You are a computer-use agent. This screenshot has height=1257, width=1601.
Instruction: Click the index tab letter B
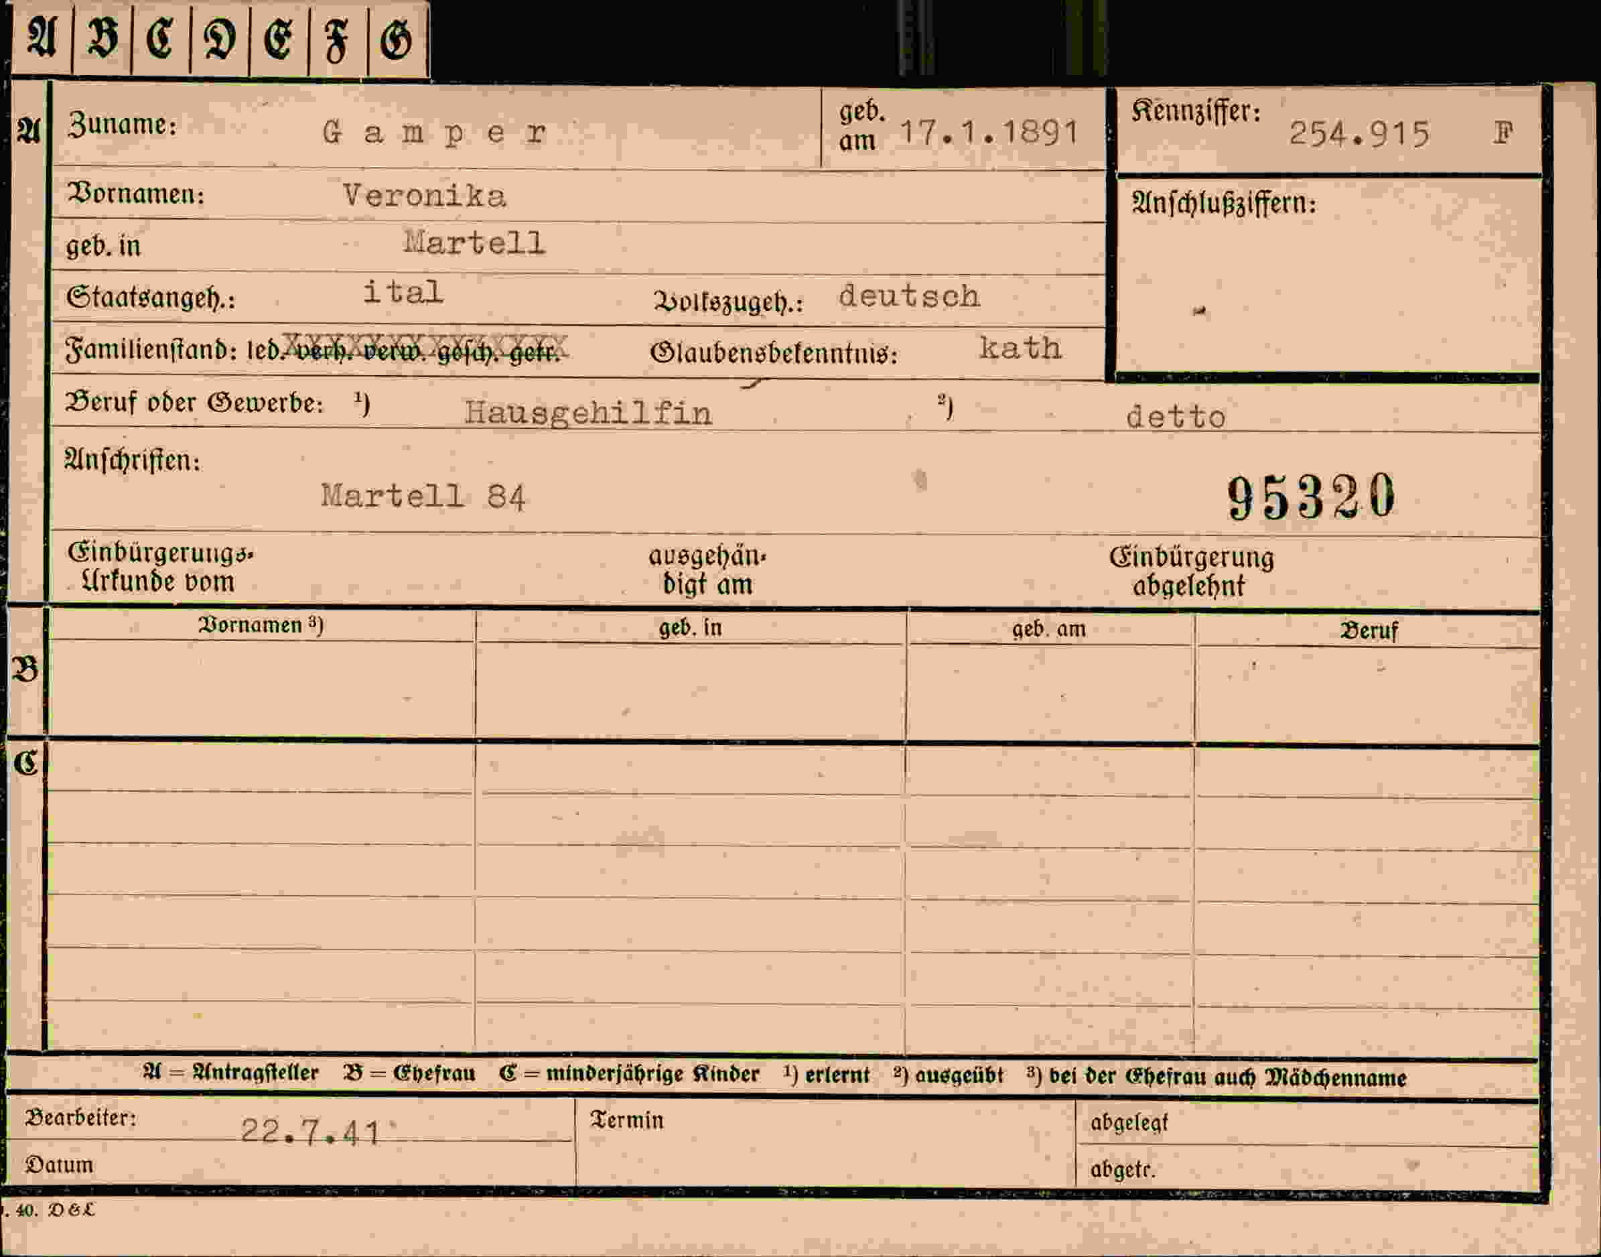[x=102, y=38]
